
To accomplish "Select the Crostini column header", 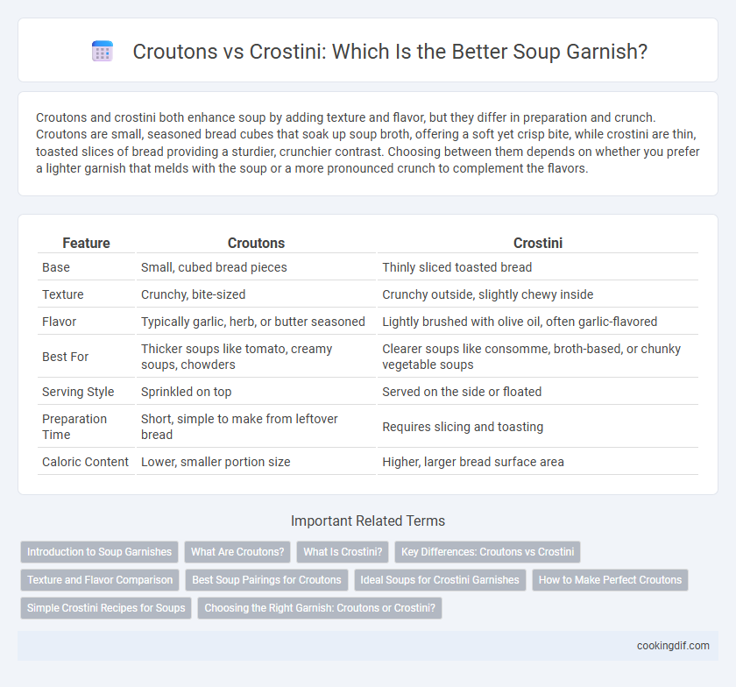I will click(x=537, y=243).
